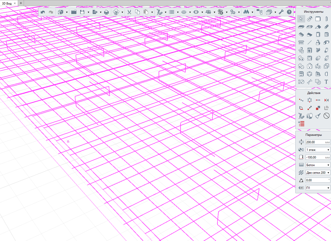
Task: Choose the Stair tool
Action: click(301, 35)
